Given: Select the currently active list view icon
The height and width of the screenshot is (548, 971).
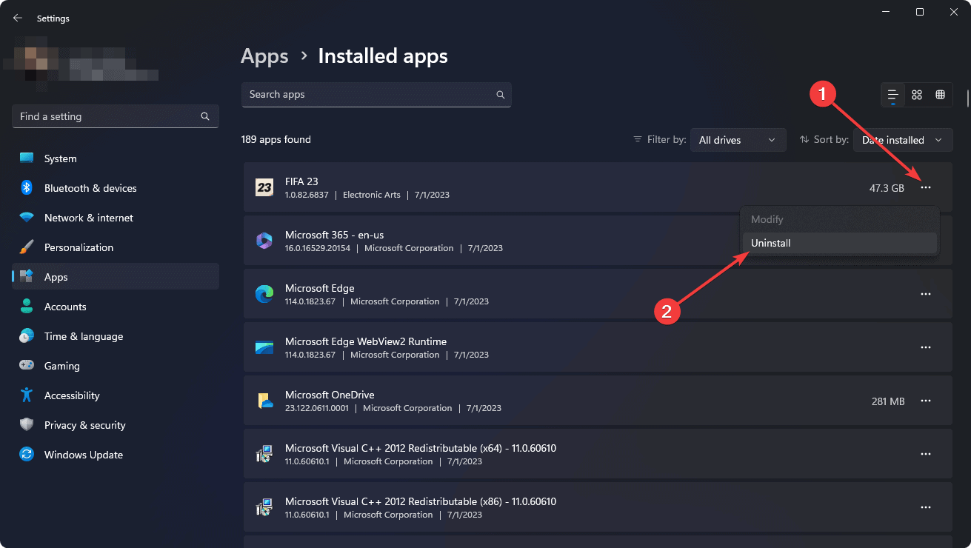Looking at the screenshot, I should pyautogui.click(x=892, y=95).
